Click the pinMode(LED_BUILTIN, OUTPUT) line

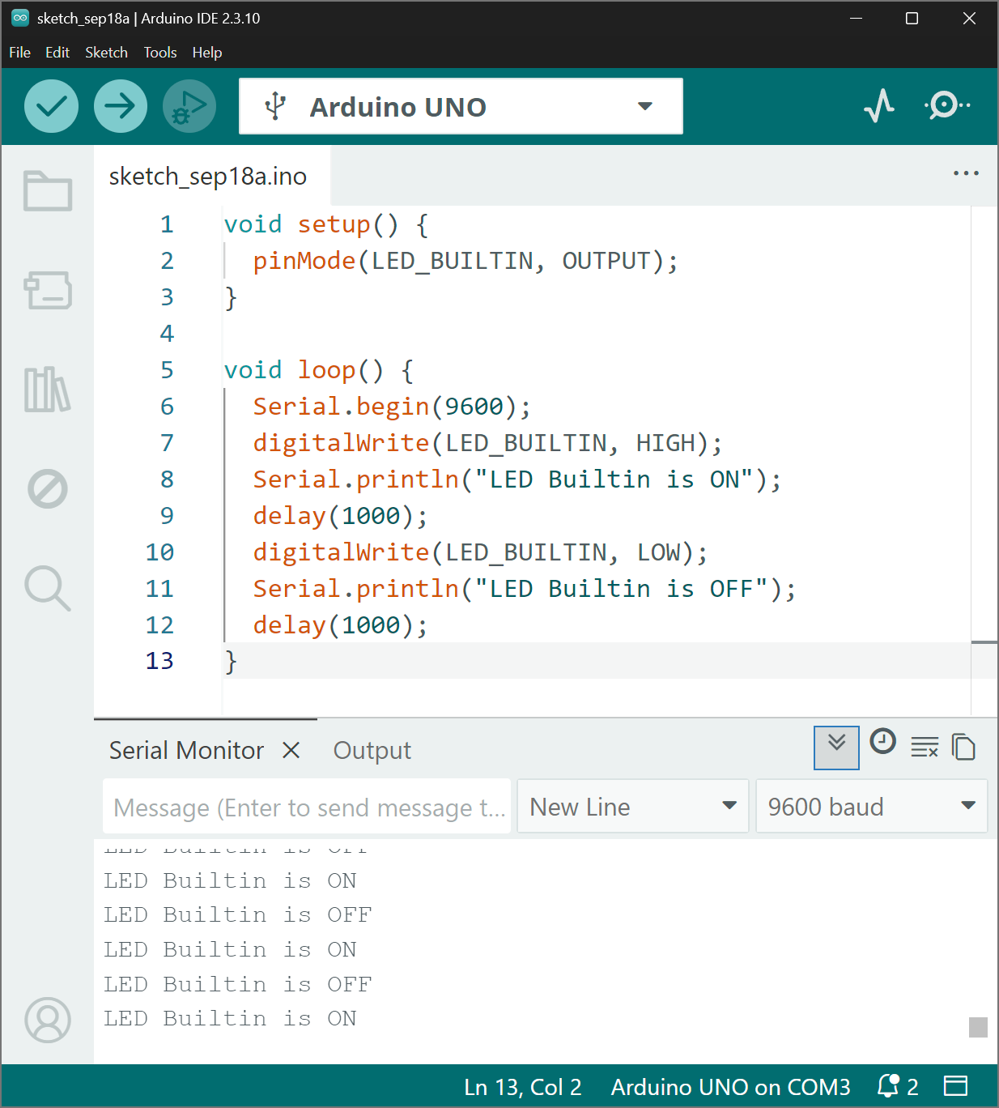(x=465, y=261)
